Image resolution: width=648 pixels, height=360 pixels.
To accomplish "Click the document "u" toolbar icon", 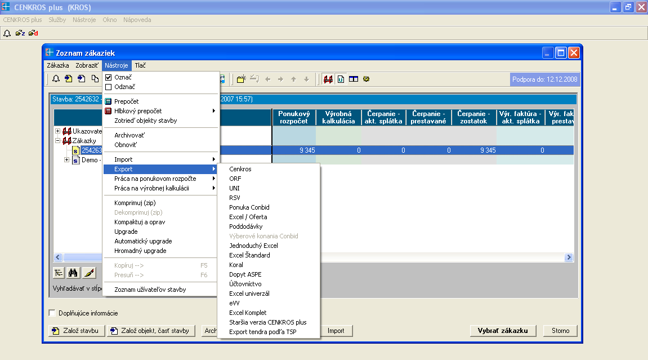I will click(341, 79).
